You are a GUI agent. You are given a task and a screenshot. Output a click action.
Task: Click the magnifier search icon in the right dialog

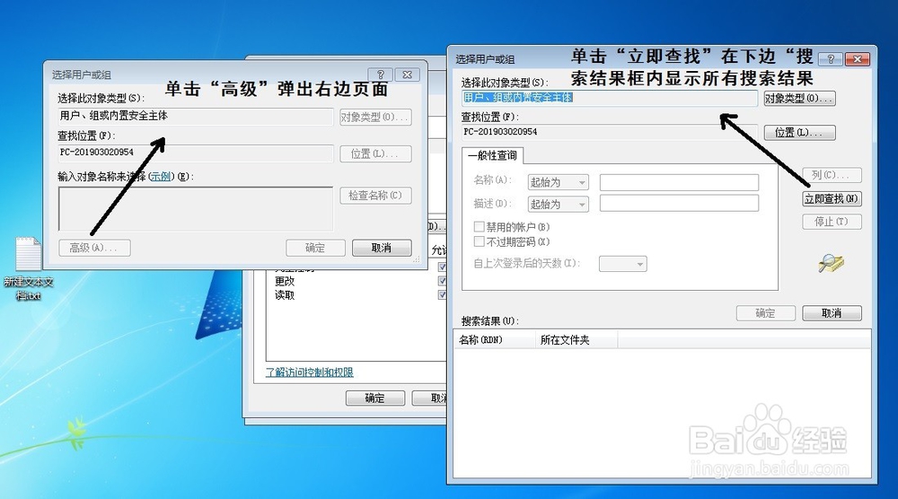tap(831, 263)
